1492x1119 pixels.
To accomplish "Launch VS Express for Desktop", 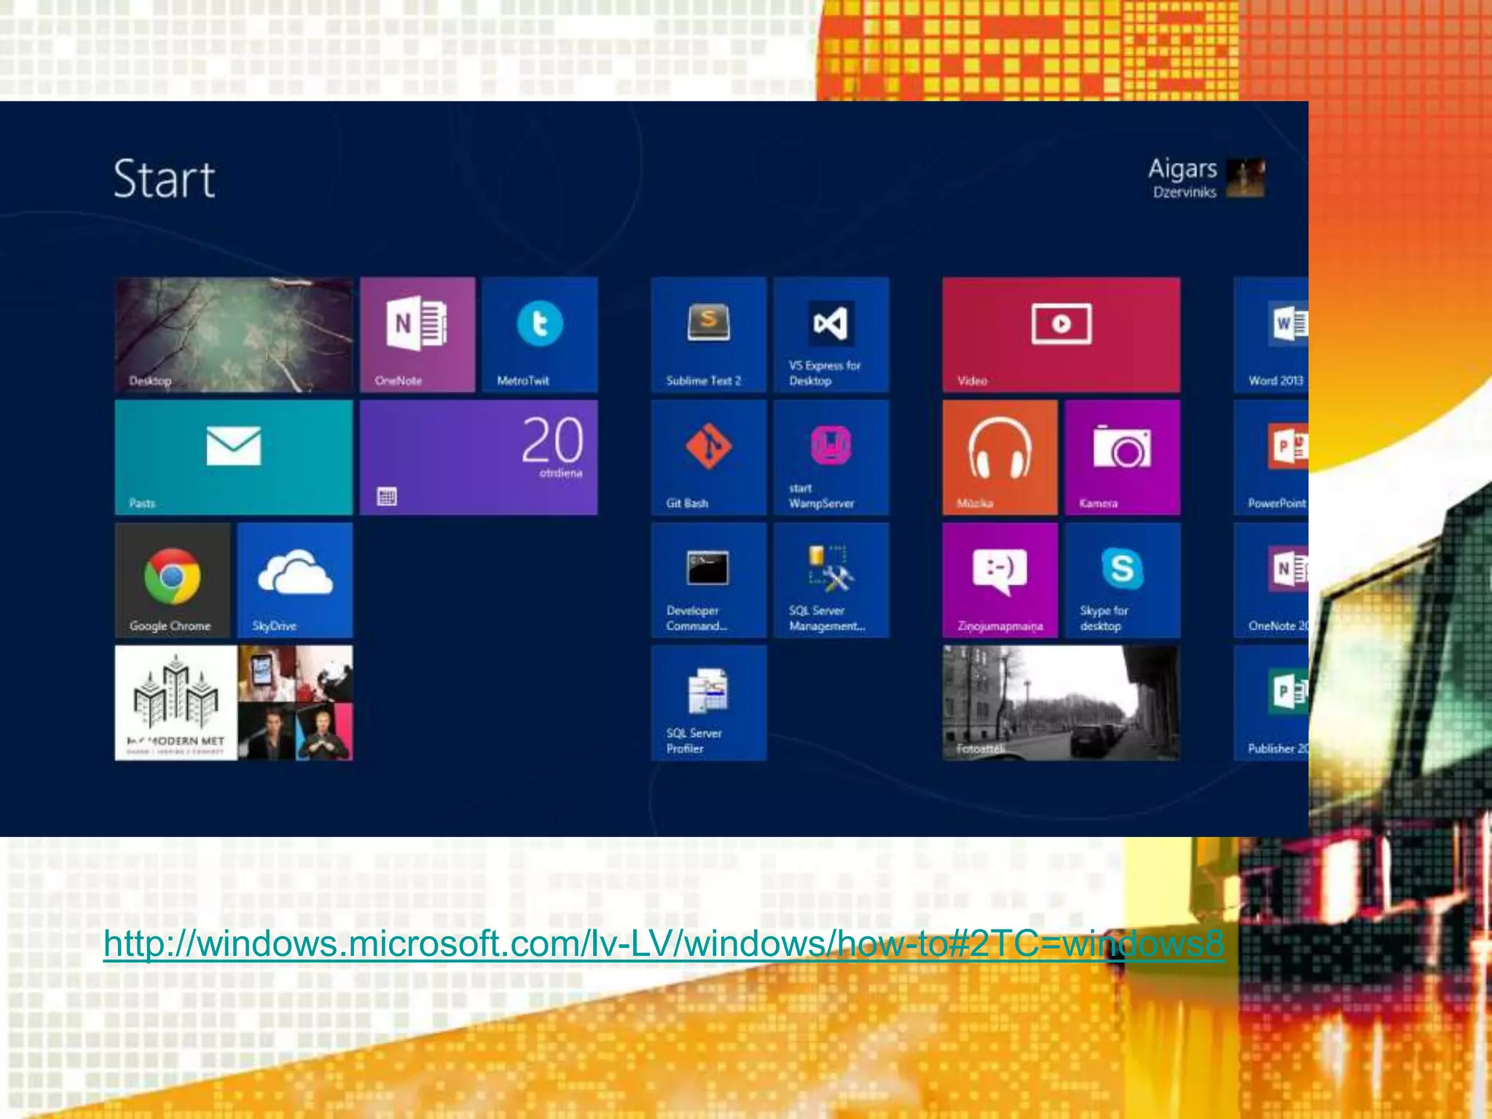I will click(831, 334).
